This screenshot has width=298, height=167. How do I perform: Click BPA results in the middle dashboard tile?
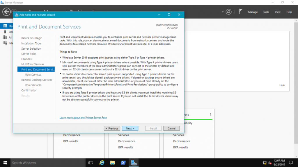126,147
